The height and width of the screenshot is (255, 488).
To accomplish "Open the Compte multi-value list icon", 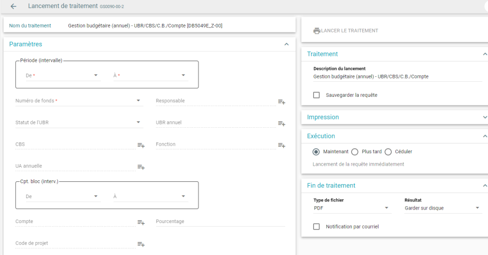I will coord(141,223).
